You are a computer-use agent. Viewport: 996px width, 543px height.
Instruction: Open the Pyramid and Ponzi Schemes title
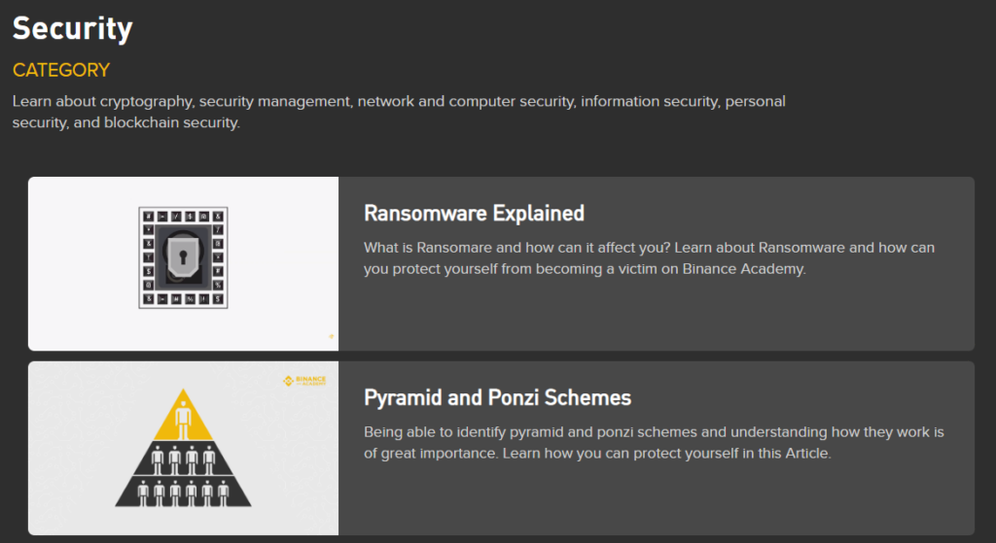[497, 397]
